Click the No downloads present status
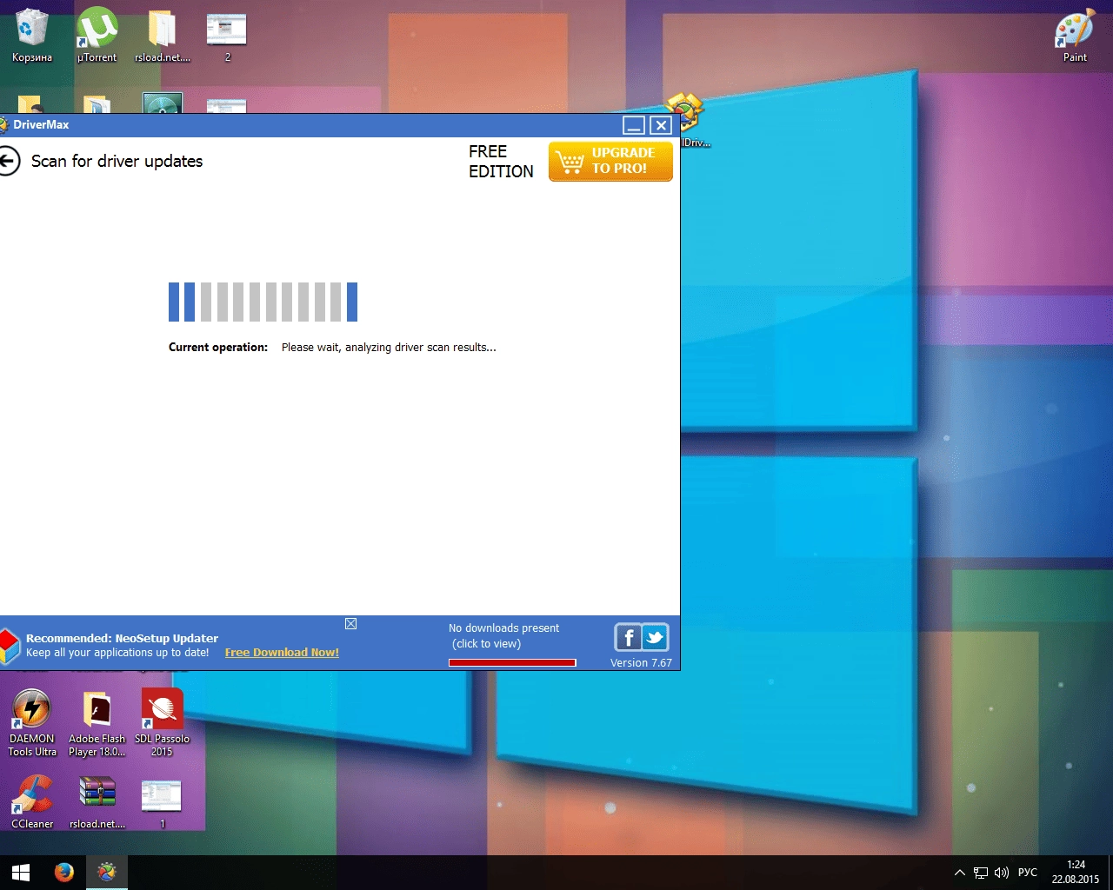This screenshot has height=890, width=1113. pyautogui.click(x=503, y=636)
